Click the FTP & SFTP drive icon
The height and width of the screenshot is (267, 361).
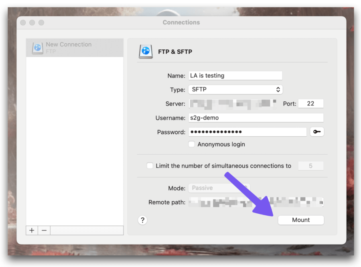point(145,51)
